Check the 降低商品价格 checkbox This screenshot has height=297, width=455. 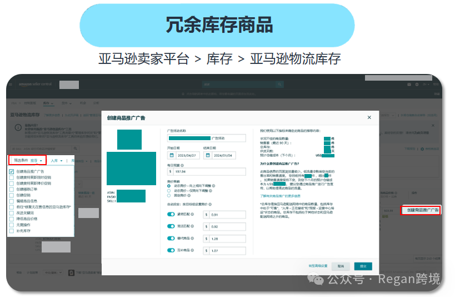tap(11, 219)
